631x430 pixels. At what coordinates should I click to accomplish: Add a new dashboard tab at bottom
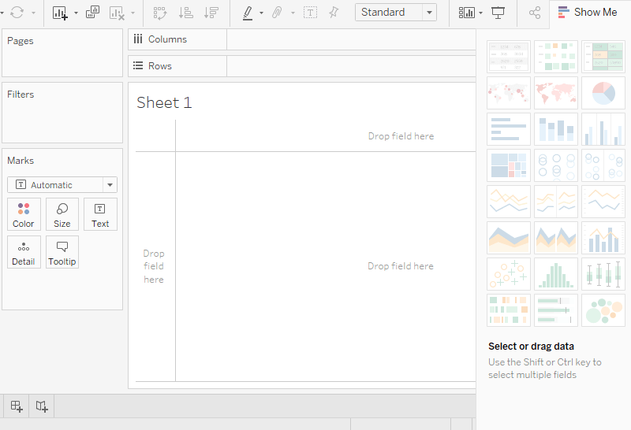coord(42,406)
